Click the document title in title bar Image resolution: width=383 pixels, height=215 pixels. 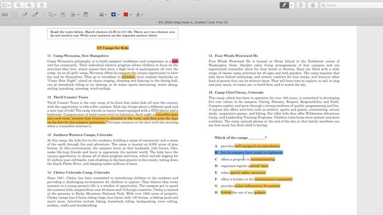(x=193, y=22)
